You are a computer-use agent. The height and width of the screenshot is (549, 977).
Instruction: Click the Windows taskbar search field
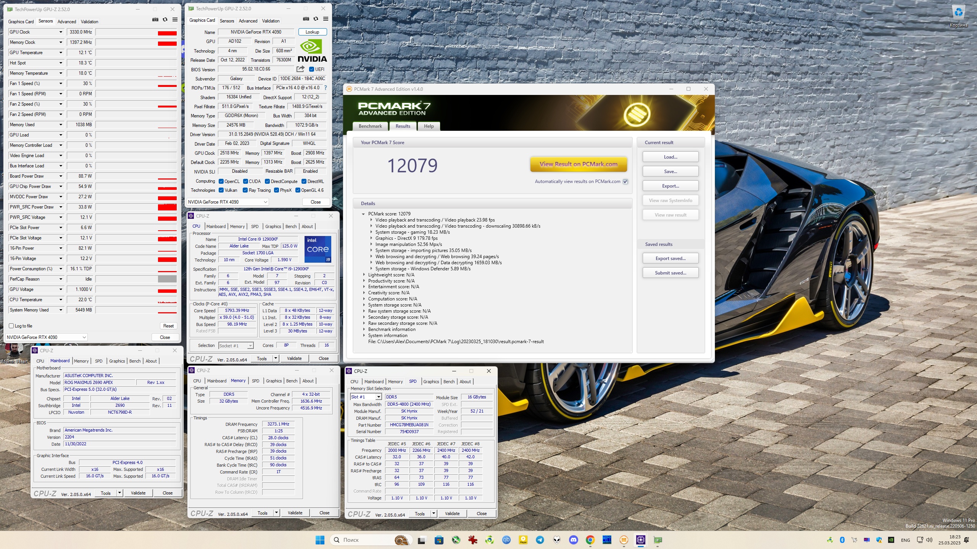tap(370, 540)
